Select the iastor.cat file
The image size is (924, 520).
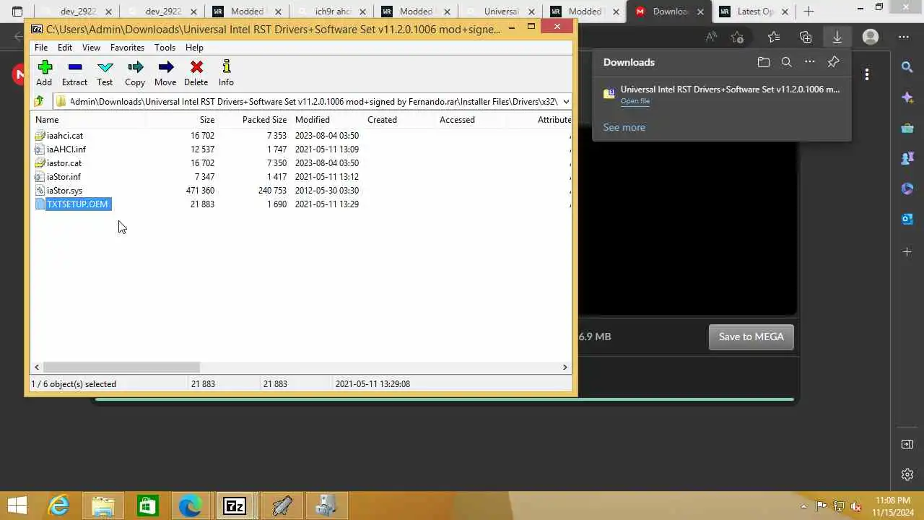point(64,163)
